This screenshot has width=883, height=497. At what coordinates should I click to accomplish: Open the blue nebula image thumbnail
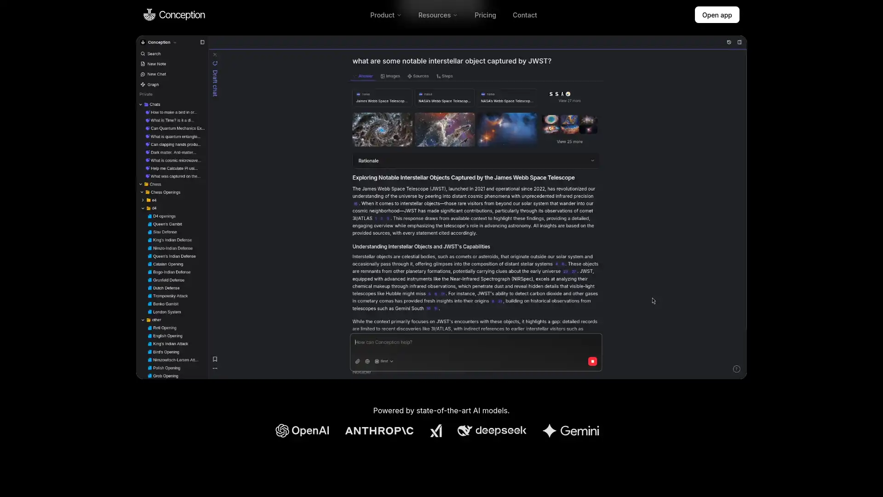pyautogui.click(x=507, y=130)
